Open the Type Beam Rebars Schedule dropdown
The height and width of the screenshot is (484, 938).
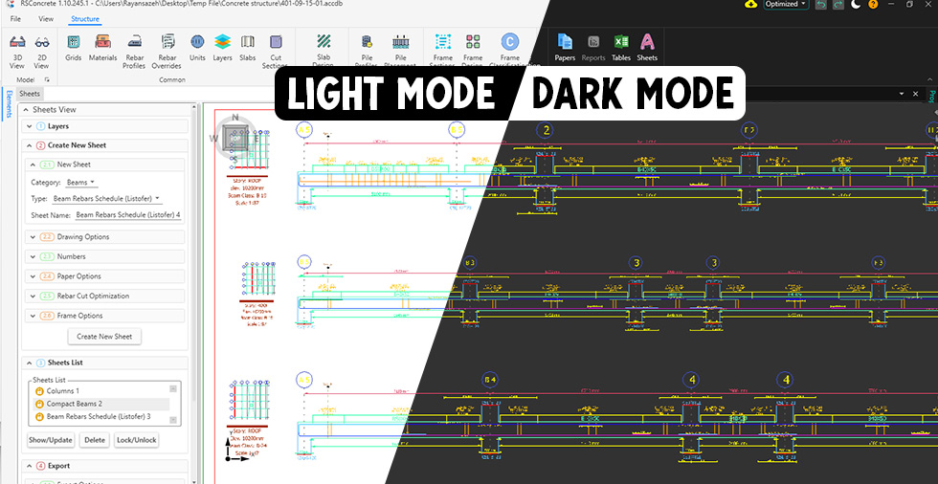pos(106,198)
